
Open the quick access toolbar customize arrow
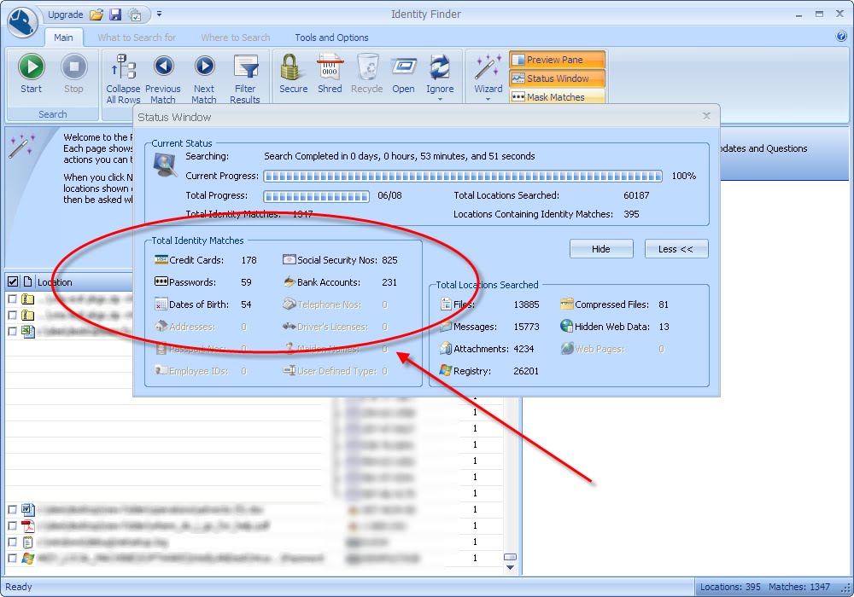[159, 14]
